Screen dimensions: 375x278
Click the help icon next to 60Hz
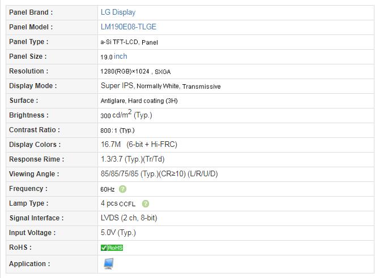click(122, 189)
